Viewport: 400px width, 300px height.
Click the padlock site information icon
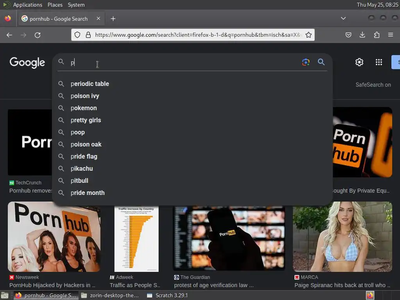(88, 35)
